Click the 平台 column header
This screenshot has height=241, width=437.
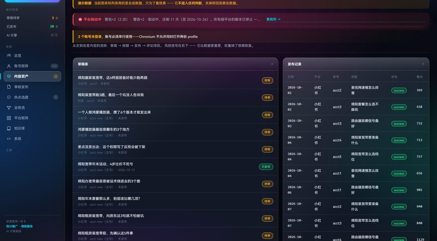318,77
